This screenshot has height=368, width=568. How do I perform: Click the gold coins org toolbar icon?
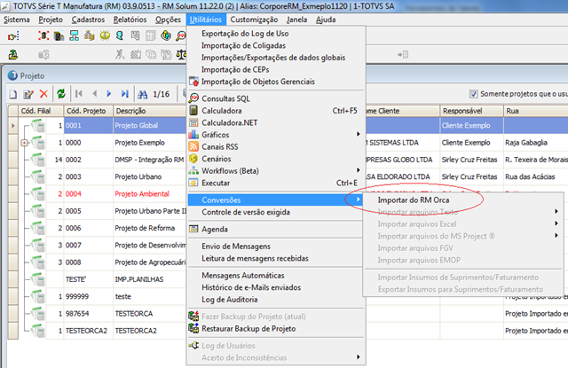point(90,35)
